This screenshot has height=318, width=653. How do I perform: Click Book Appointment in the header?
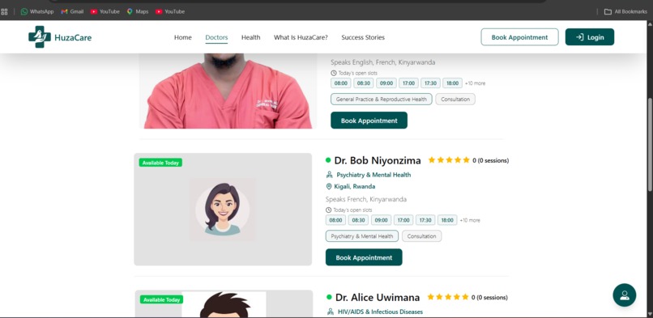(x=520, y=37)
